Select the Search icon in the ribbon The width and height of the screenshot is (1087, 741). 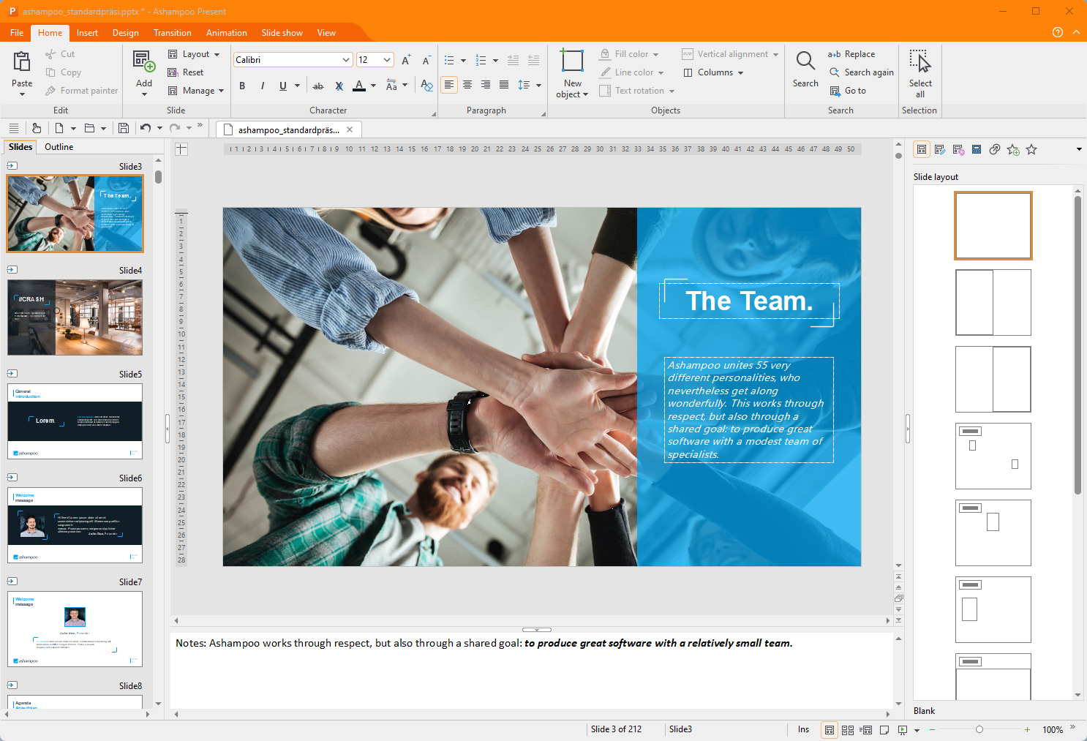(805, 66)
